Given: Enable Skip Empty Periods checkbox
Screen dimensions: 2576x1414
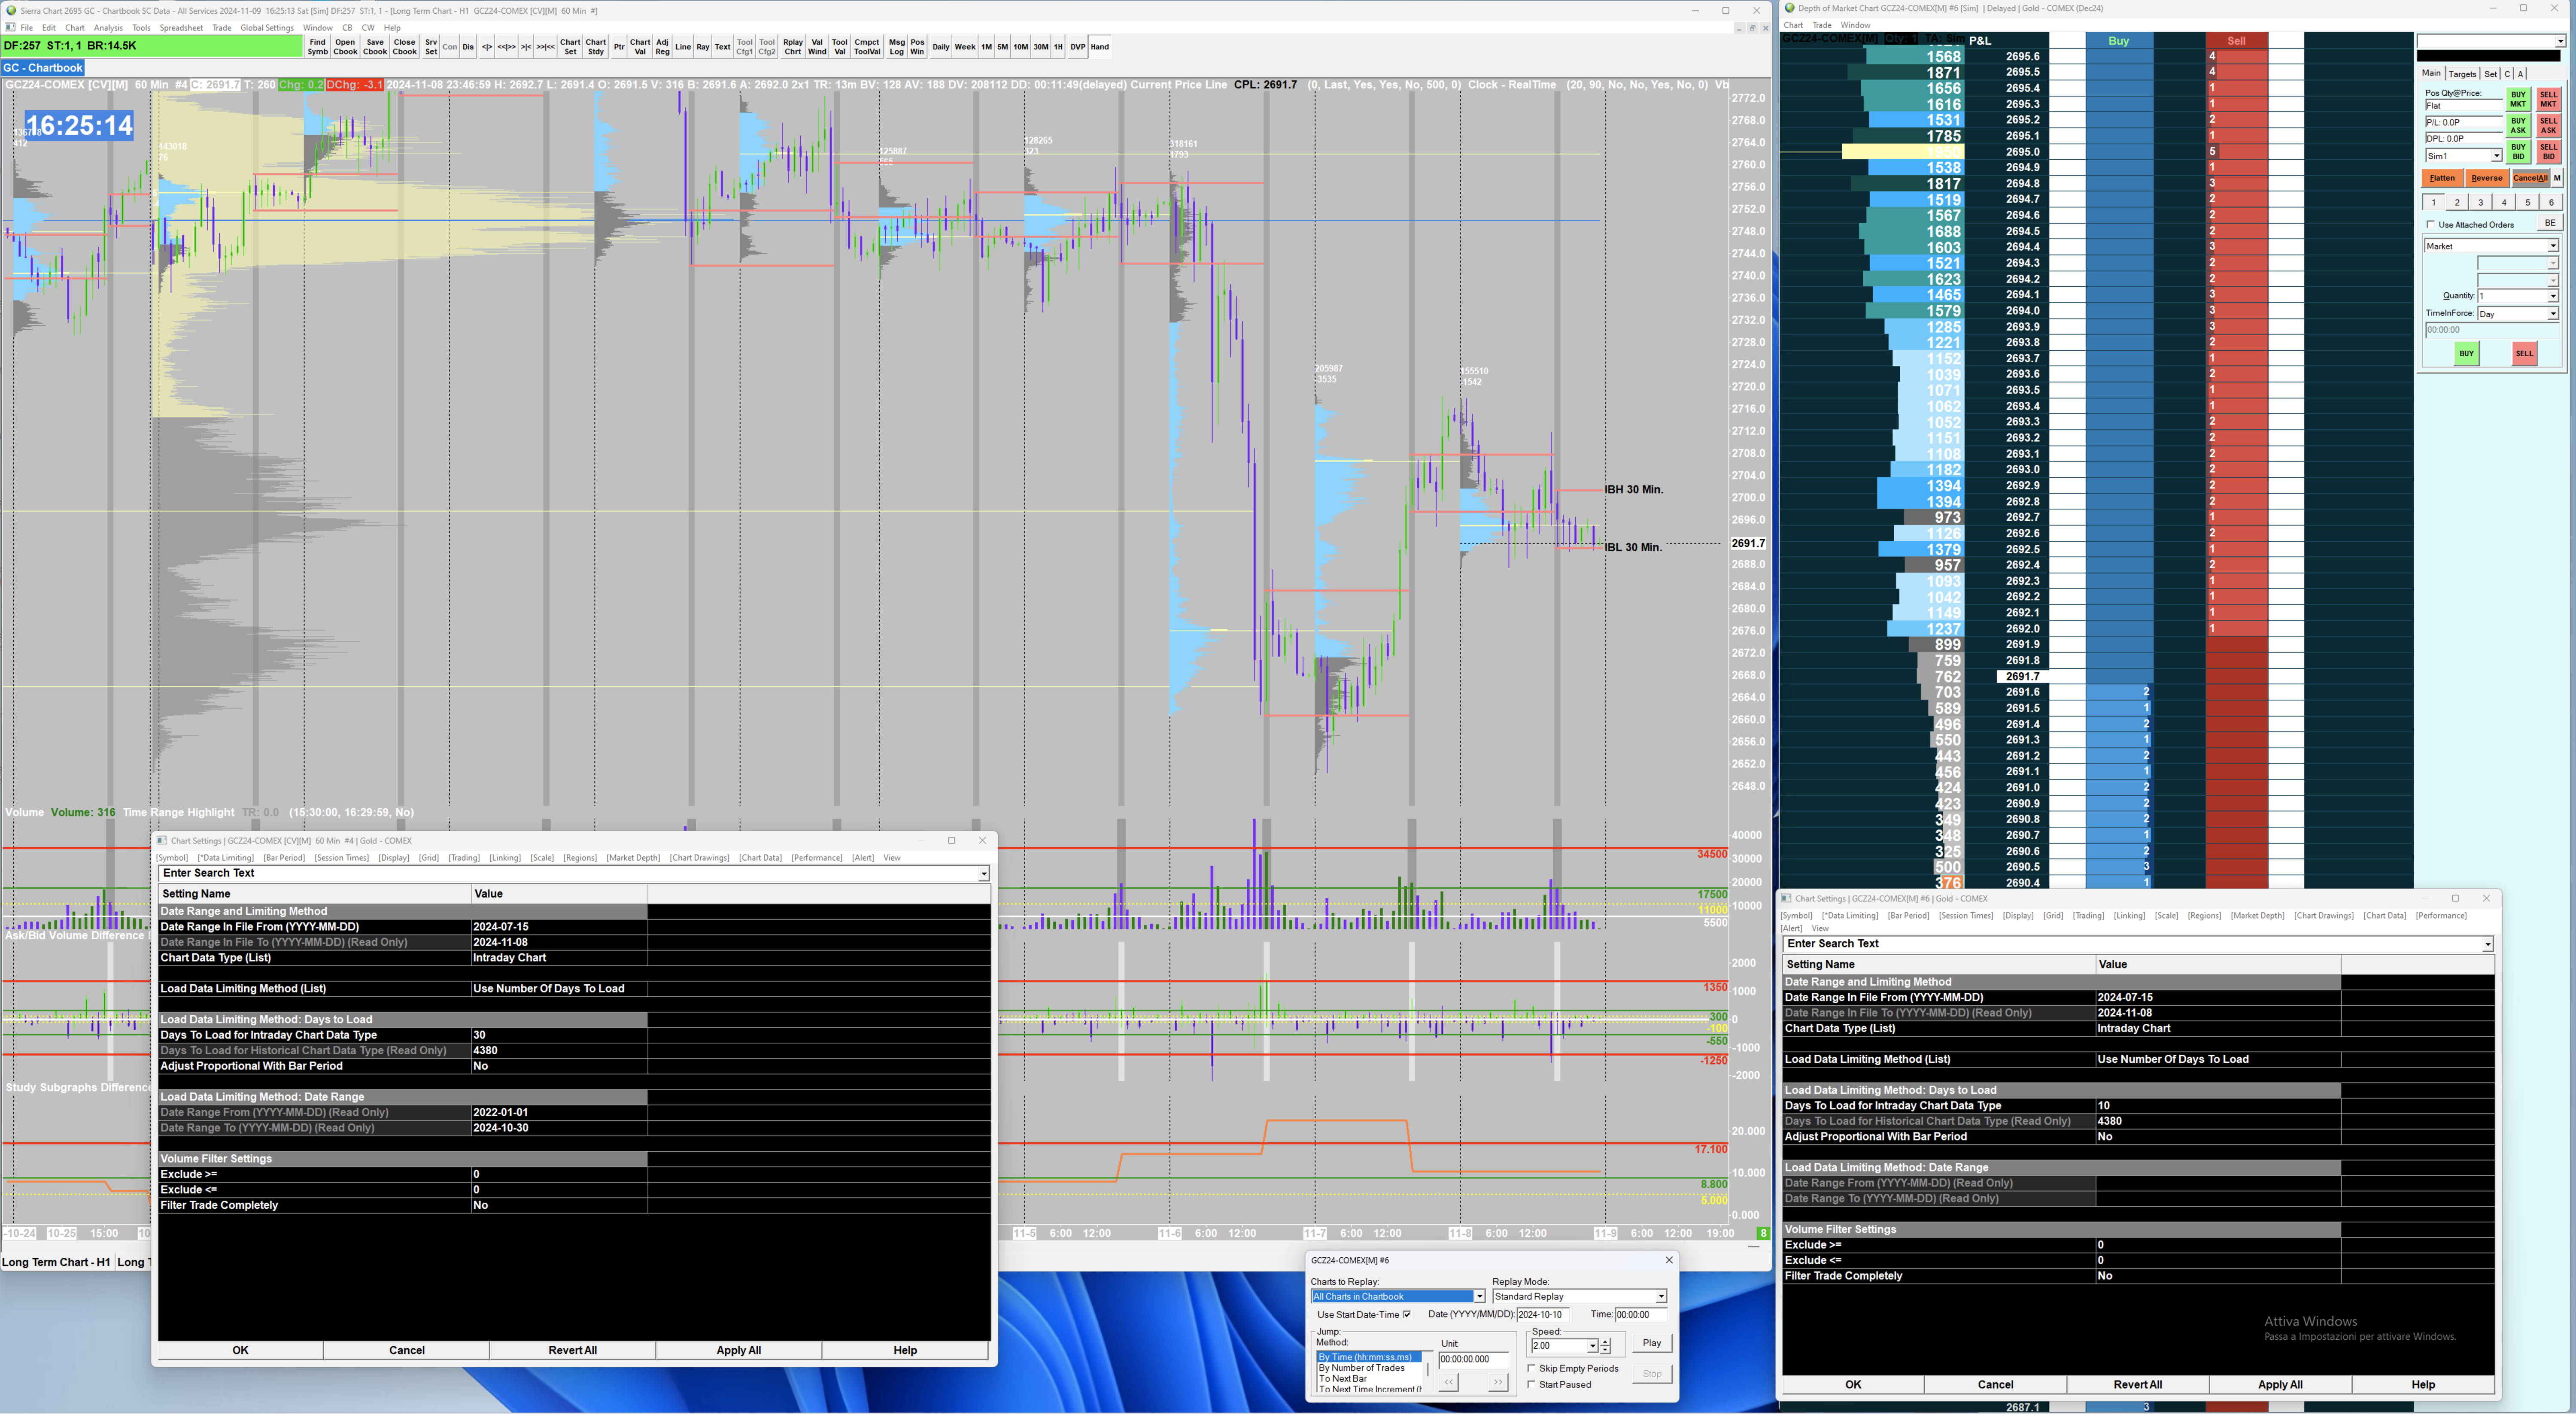Looking at the screenshot, I should pyautogui.click(x=1532, y=1368).
